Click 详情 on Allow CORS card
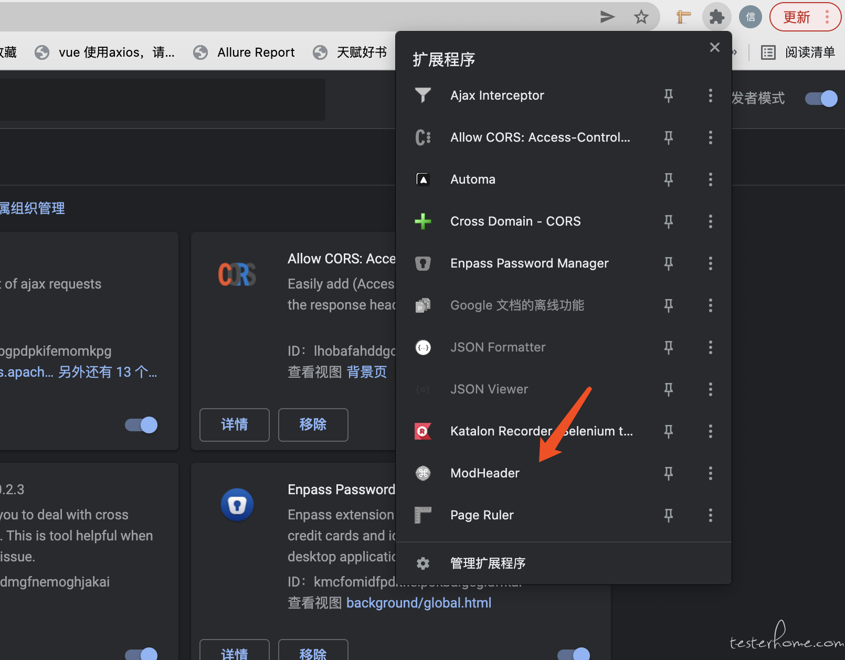Viewport: 845px width, 660px height. pyautogui.click(x=235, y=425)
